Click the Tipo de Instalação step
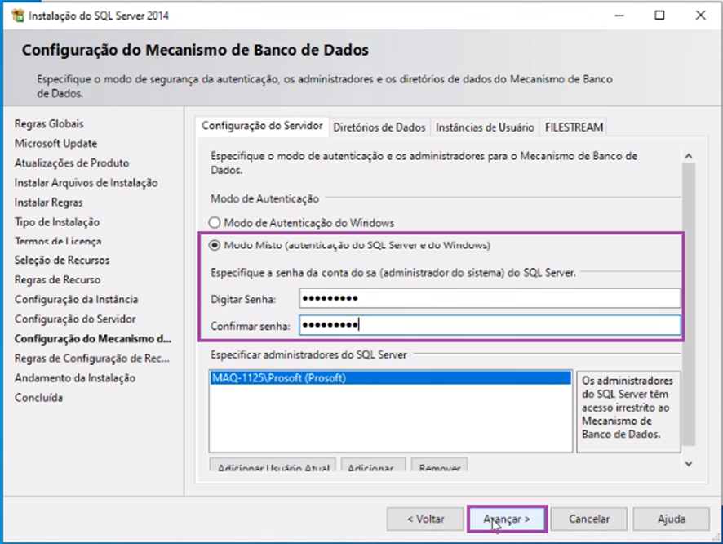Image resolution: width=723 pixels, height=544 pixels. click(x=57, y=222)
